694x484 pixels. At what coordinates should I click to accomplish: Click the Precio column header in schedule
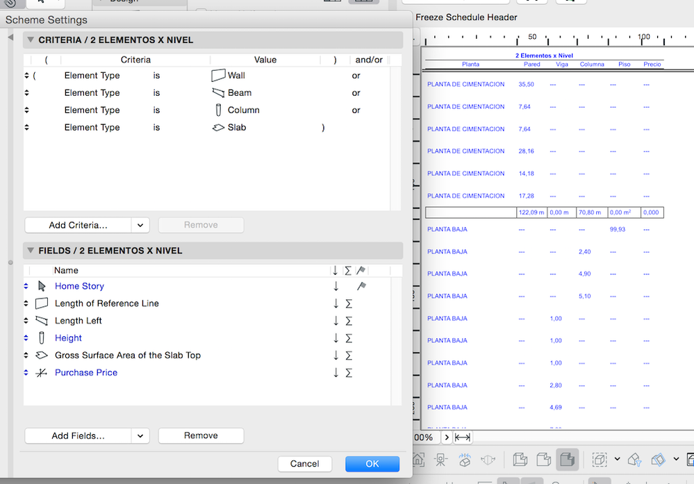652,64
